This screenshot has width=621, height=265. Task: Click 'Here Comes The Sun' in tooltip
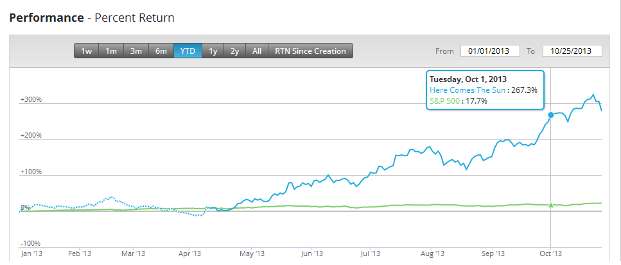pos(468,90)
